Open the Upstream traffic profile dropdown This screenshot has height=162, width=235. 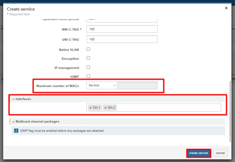[122, 20]
